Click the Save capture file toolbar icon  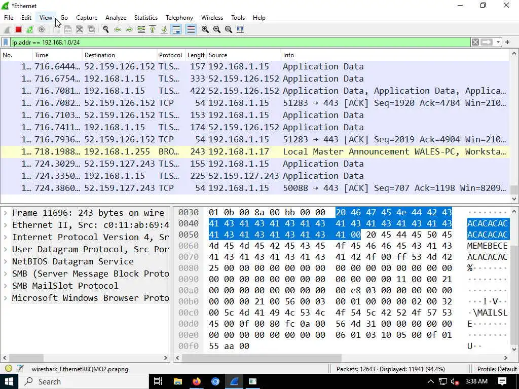(x=68, y=29)
